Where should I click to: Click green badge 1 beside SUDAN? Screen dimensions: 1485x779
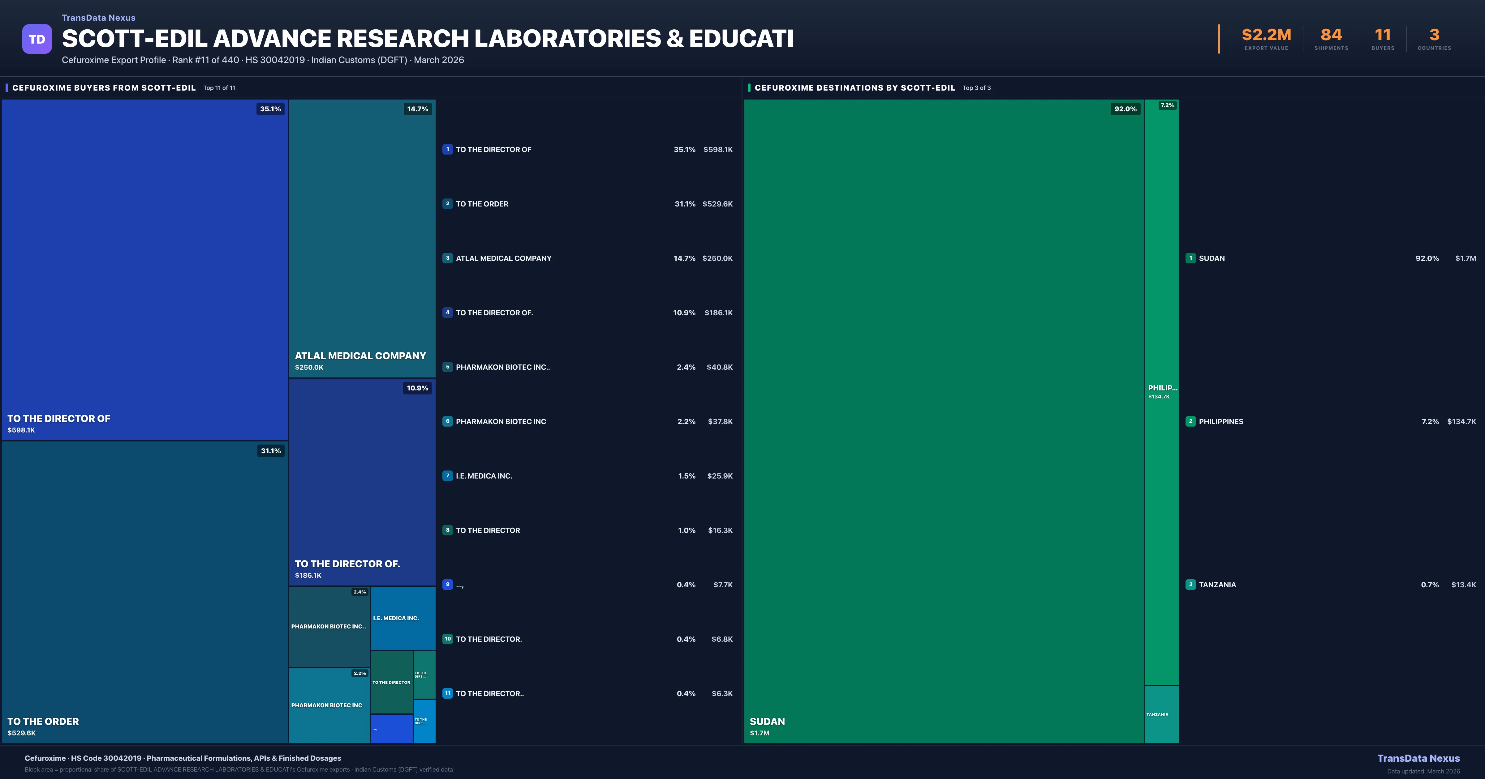pos(1190,258)
